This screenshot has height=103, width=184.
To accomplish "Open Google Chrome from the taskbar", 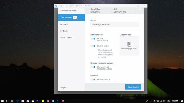I will coord(48,101).
